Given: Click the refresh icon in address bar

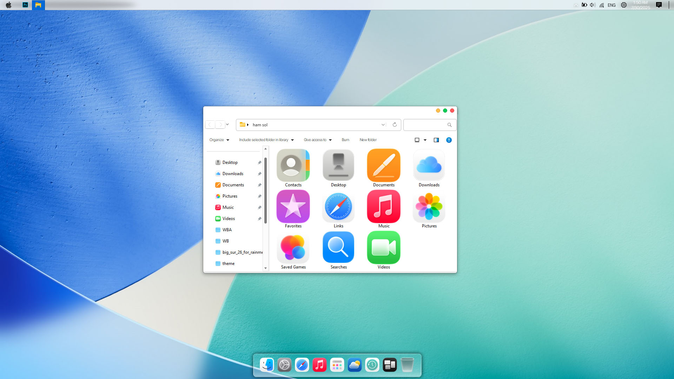Looking at the screenshot, I should click(395, 125).
